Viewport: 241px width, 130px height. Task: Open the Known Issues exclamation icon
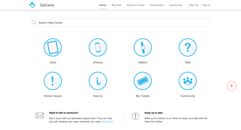tap(53, 81)
